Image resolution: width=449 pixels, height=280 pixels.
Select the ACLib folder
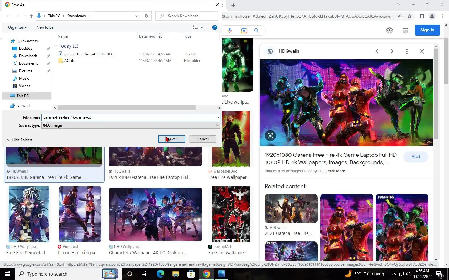(x=69, y=61)
